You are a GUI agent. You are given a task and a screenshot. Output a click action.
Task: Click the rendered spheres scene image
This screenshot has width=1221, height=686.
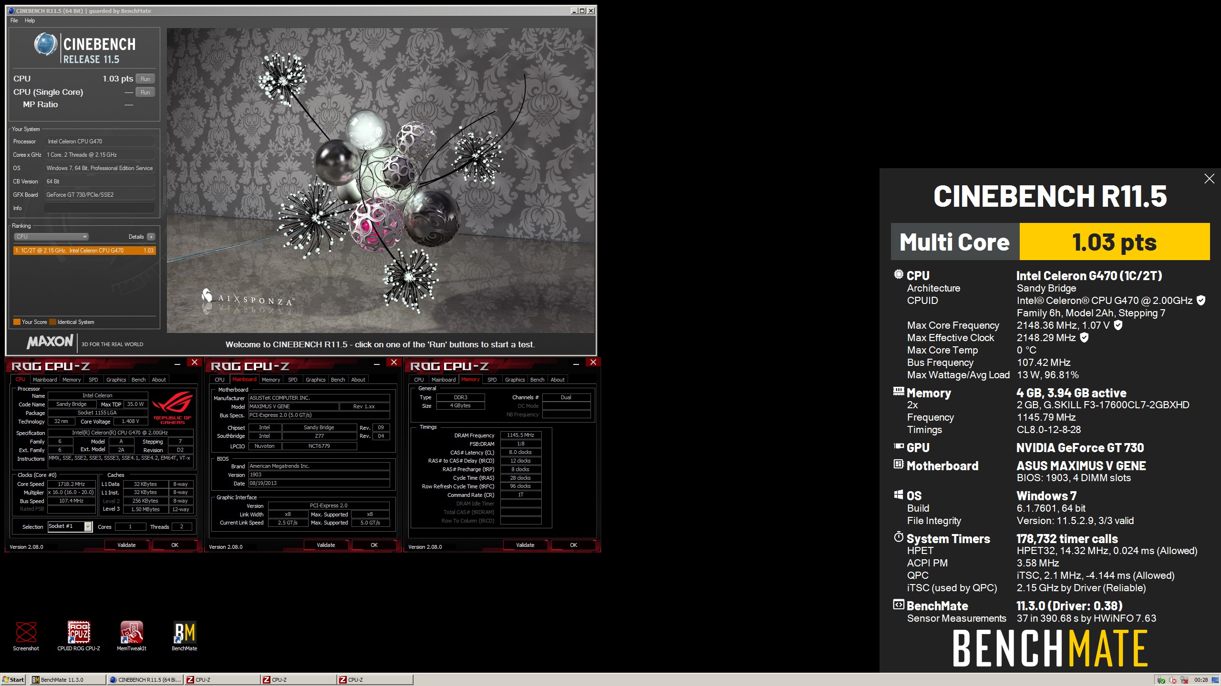(x=381, y=180)
